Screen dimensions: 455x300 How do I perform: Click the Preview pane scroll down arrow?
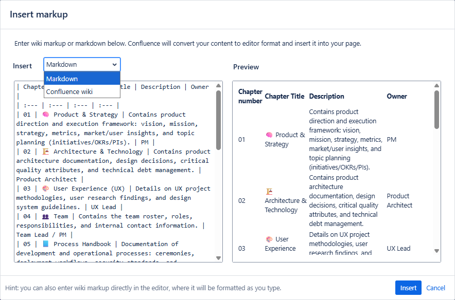click(x=436, y=251)
